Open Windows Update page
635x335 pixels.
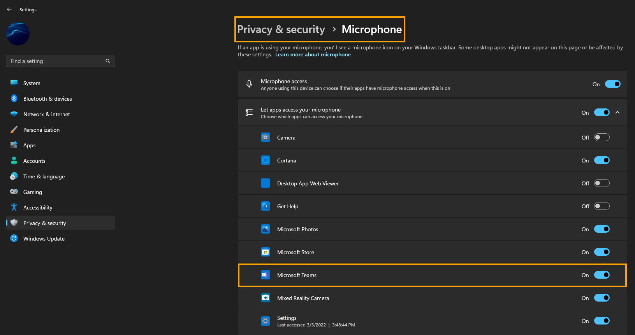[x=61, y=239]
